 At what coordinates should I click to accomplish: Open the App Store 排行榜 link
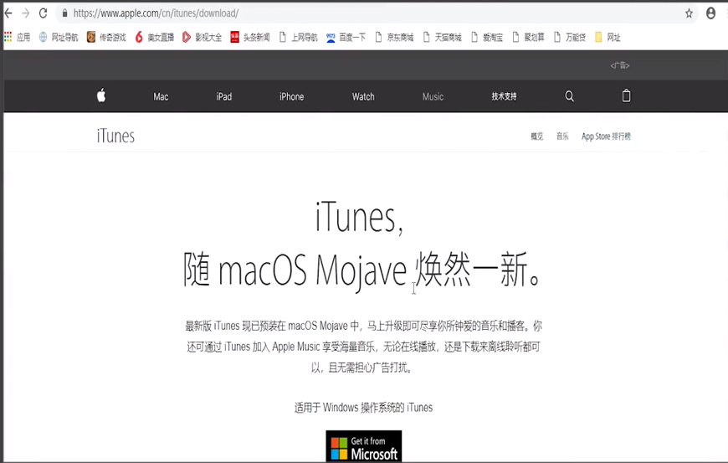click(606, 136)
